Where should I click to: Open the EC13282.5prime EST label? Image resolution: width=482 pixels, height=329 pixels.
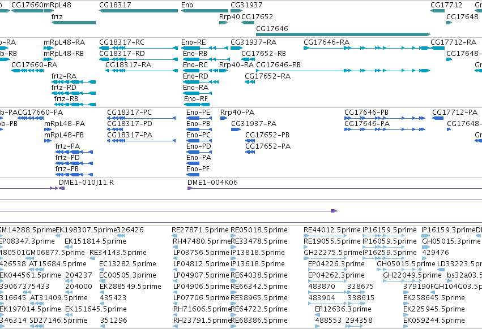point(127,264)
